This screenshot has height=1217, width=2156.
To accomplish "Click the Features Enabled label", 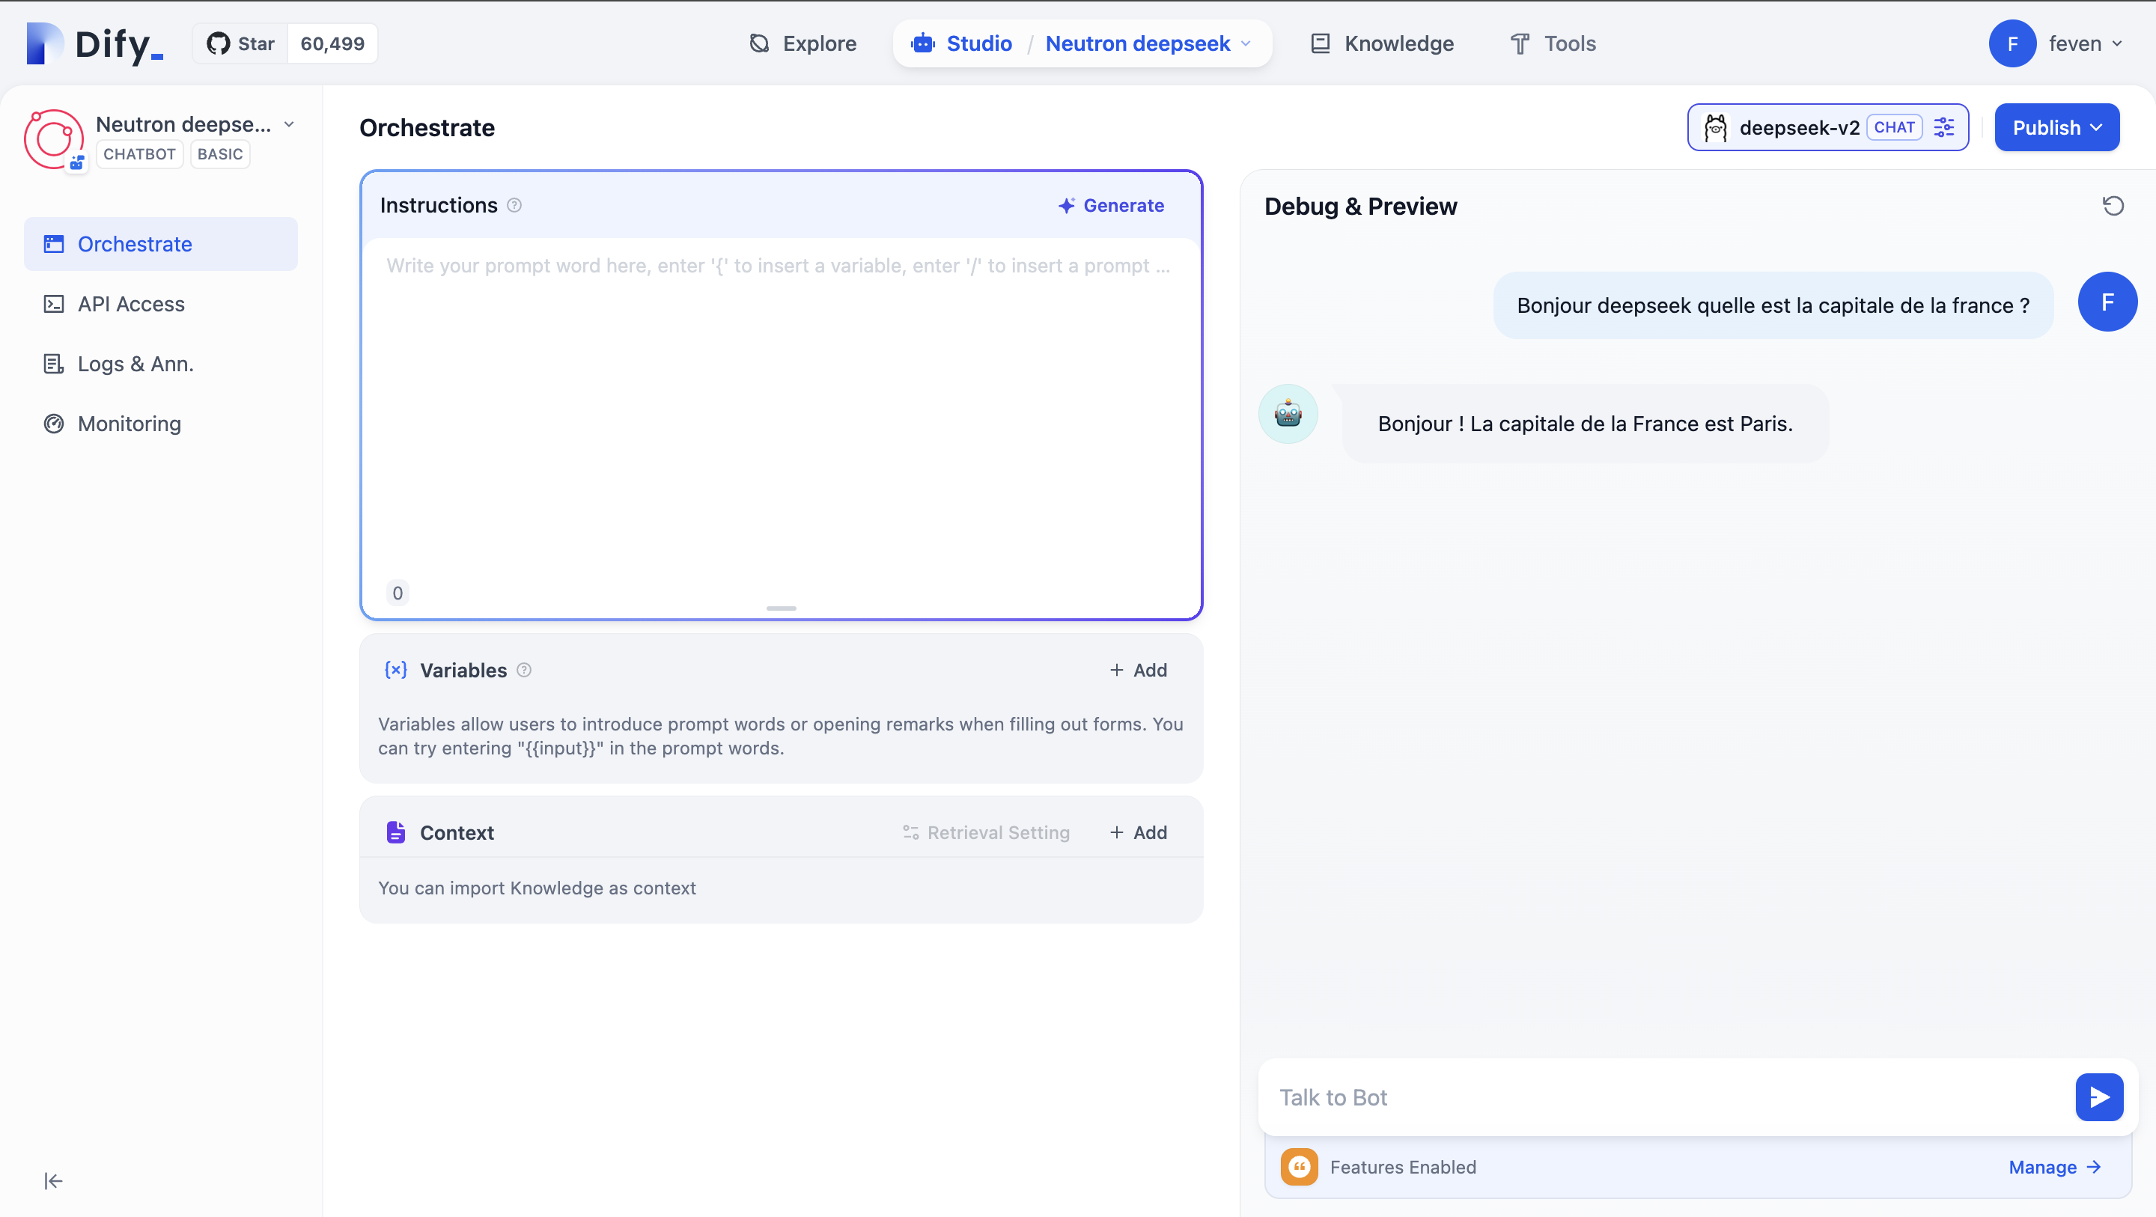I will (x=1403, y=1167).
